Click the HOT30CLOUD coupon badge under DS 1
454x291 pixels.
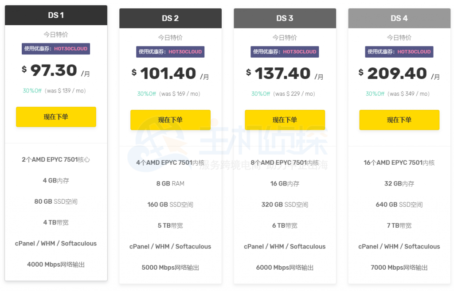coord(56,49)
